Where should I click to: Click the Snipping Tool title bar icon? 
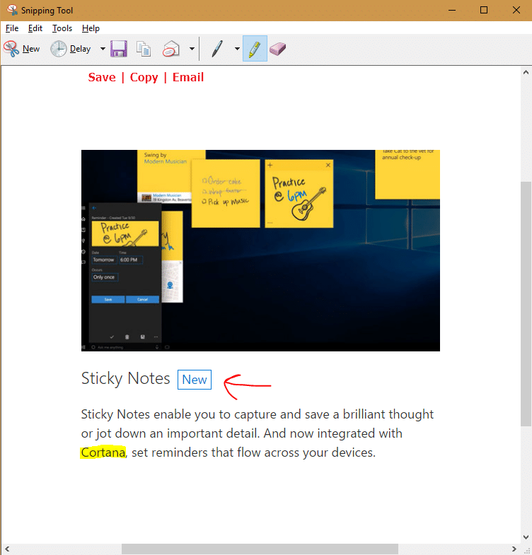[x=12, y=10]
